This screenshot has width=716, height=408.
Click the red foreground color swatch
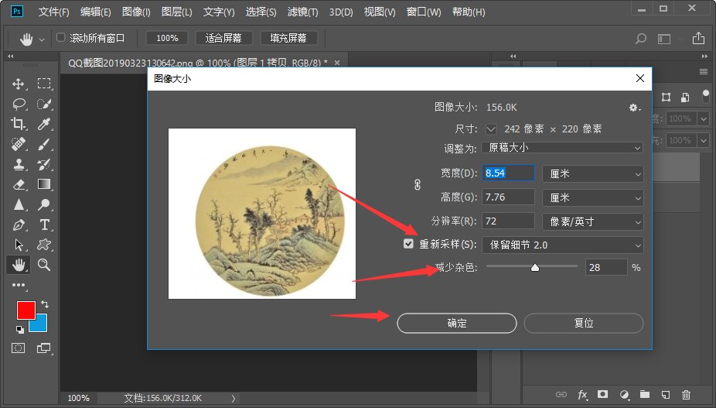coord(26,310)
